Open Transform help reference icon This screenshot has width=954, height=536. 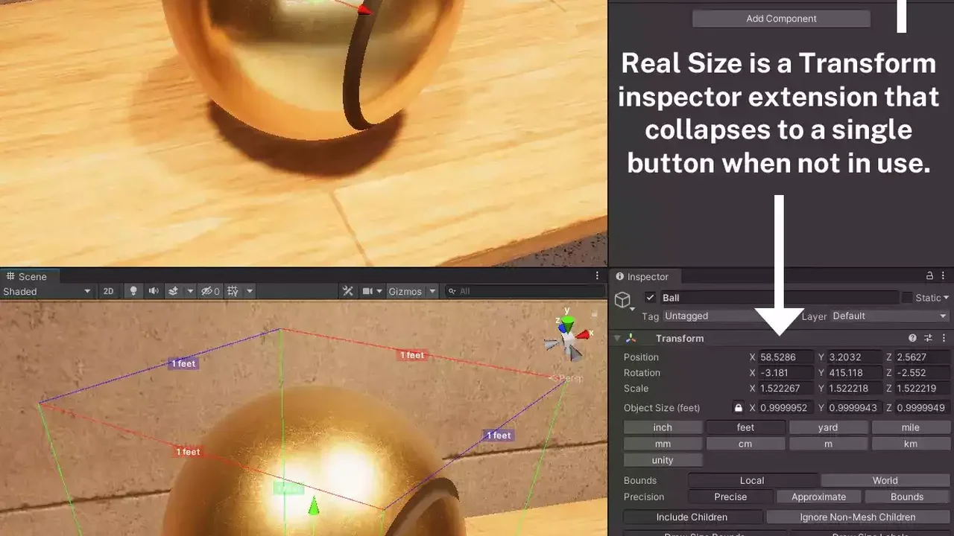click(912, 338)
